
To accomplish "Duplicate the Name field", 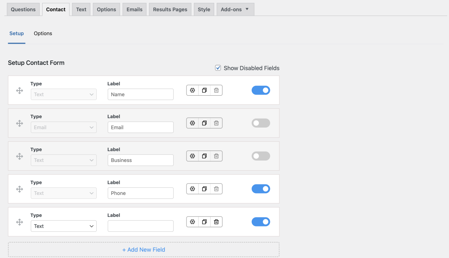I will tap(204, 90).
